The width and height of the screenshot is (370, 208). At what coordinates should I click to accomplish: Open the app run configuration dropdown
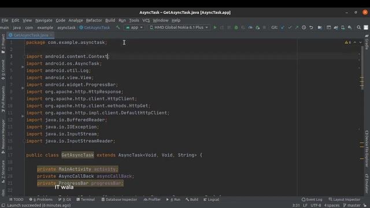[134, 28]
